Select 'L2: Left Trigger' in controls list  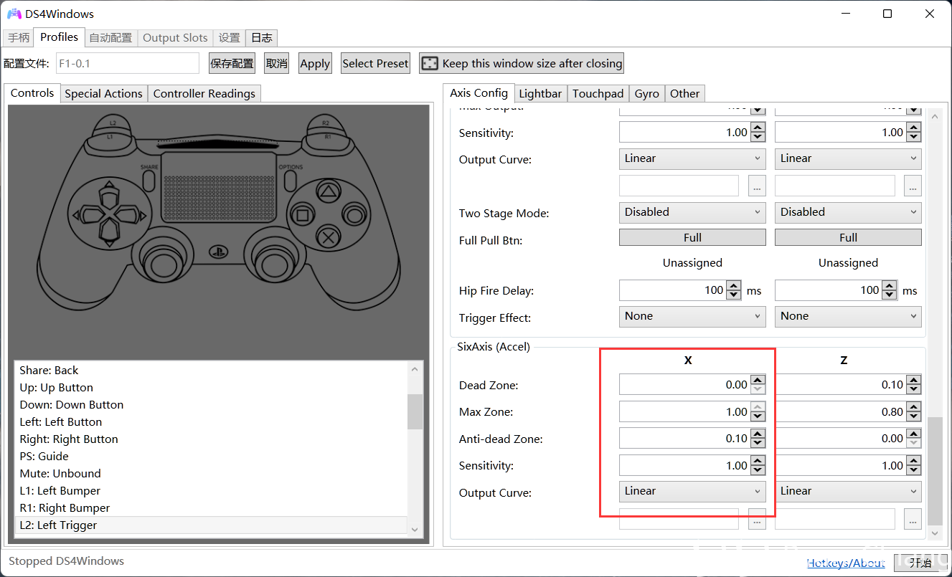211,525
